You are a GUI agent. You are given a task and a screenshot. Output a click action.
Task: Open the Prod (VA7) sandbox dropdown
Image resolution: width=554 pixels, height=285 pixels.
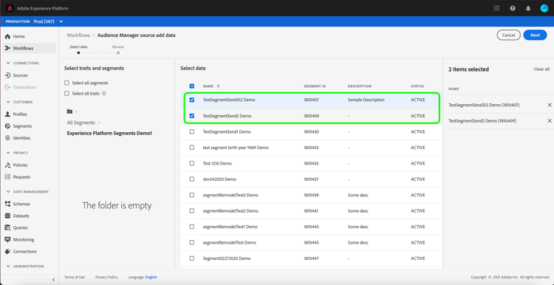point(49,21)
